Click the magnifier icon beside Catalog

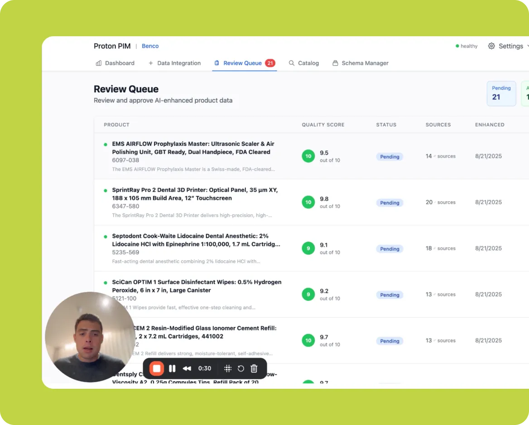(292, 63)
